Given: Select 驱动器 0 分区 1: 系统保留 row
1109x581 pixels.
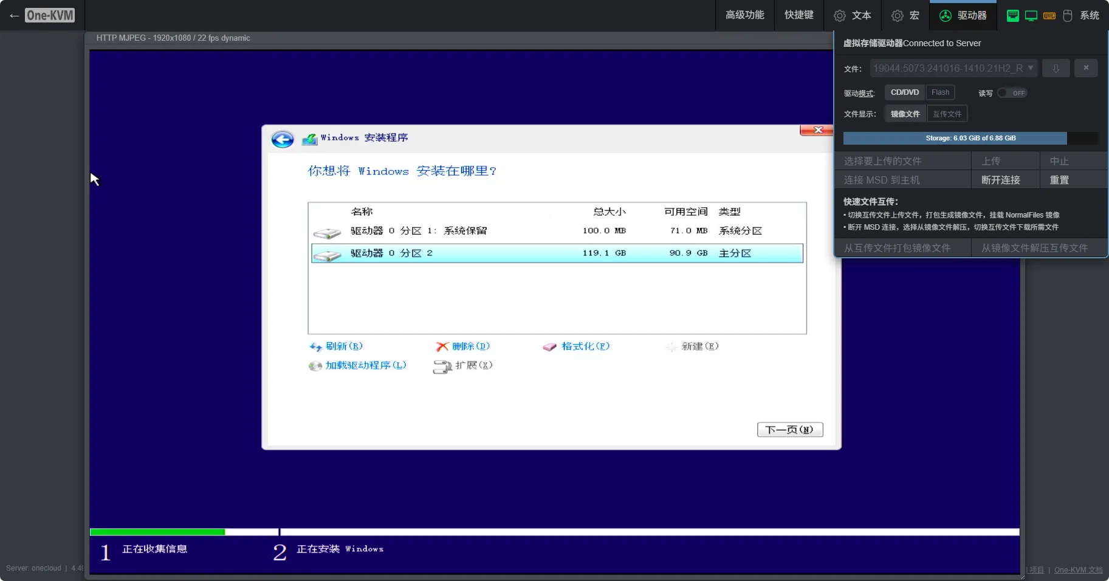Looking at the screenshot, I should pyautogui.click(x=557, y=231).
